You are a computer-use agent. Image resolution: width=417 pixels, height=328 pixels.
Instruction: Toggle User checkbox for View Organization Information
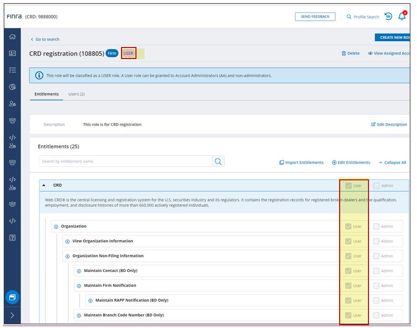pyautogui.click(x=348, y=242)
